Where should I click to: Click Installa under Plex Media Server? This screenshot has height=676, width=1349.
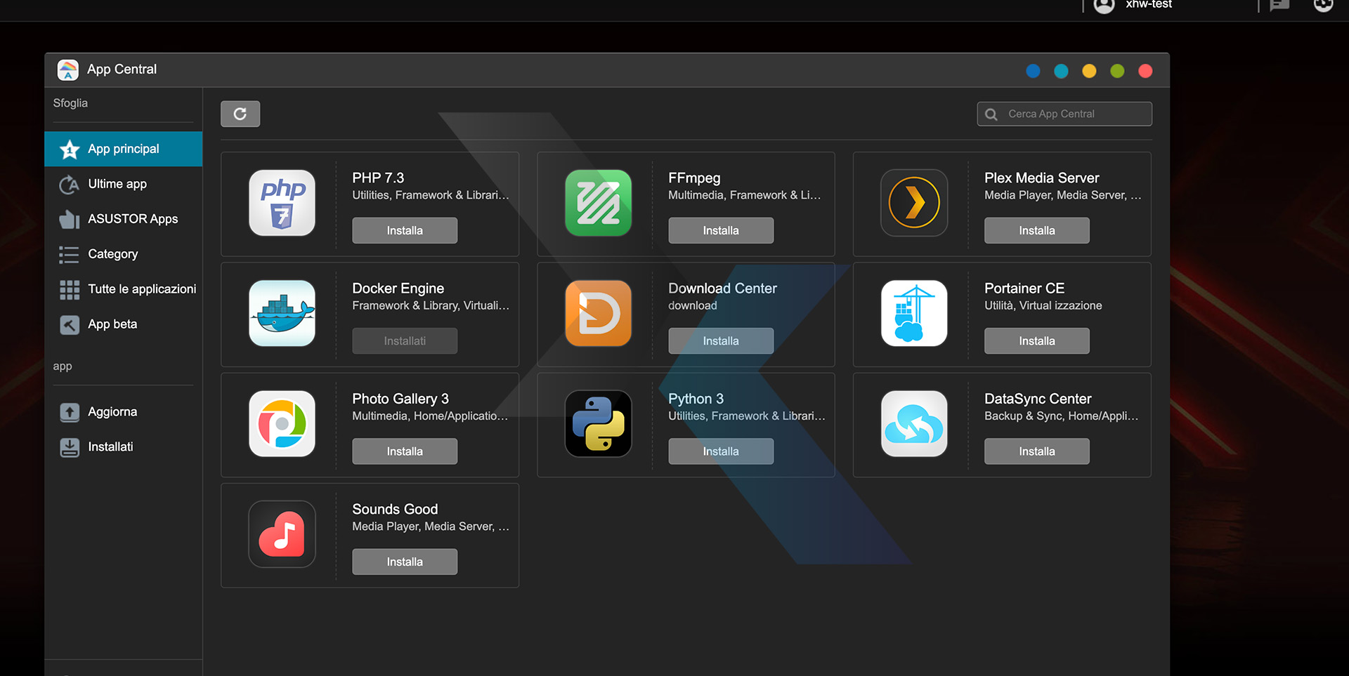pyautogui.click(x=1036, y=230)
